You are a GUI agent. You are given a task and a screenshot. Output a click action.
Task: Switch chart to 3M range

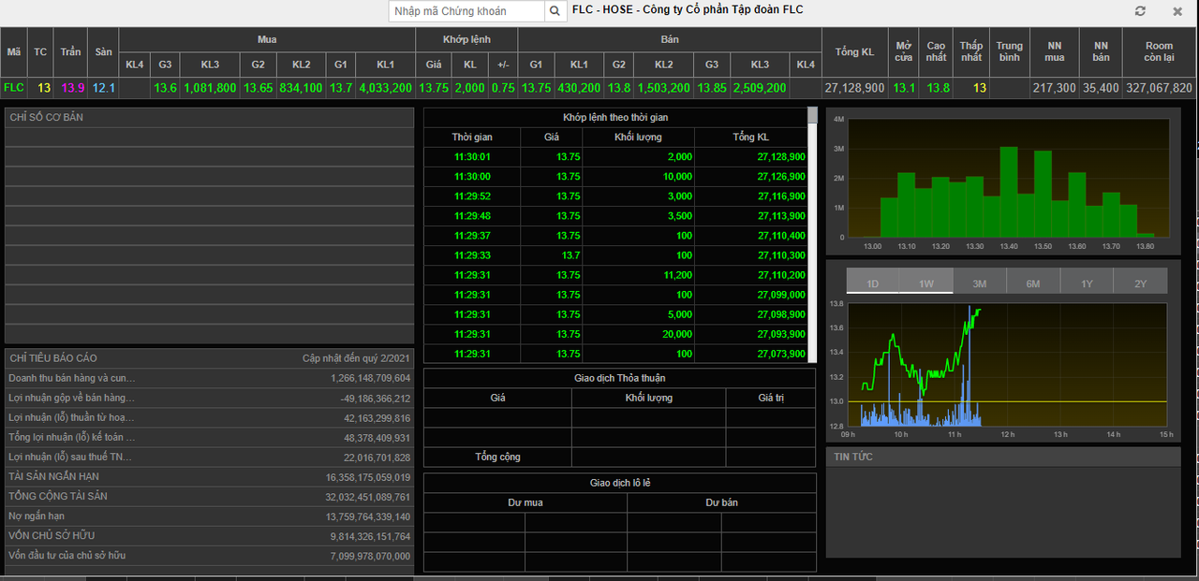coord(980,282)
